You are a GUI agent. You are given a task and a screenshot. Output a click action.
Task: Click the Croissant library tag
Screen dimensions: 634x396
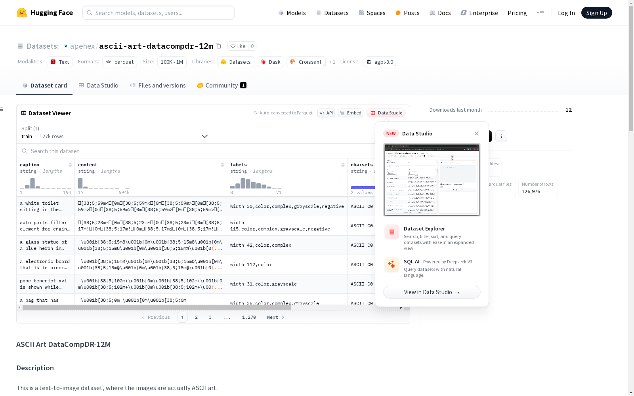(x=306, y=62)
